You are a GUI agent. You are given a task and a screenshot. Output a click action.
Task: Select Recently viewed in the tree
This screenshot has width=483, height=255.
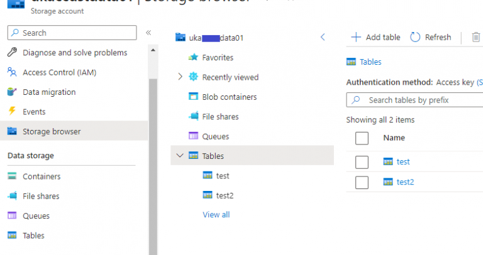point(230,77)
